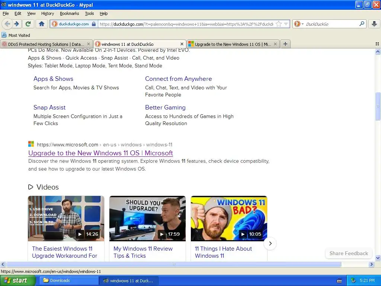
Task: Open the Windows start button
Action: pyautogui.click(x=17, y=281)
